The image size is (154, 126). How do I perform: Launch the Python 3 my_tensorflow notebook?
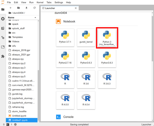tap(107, 38)
